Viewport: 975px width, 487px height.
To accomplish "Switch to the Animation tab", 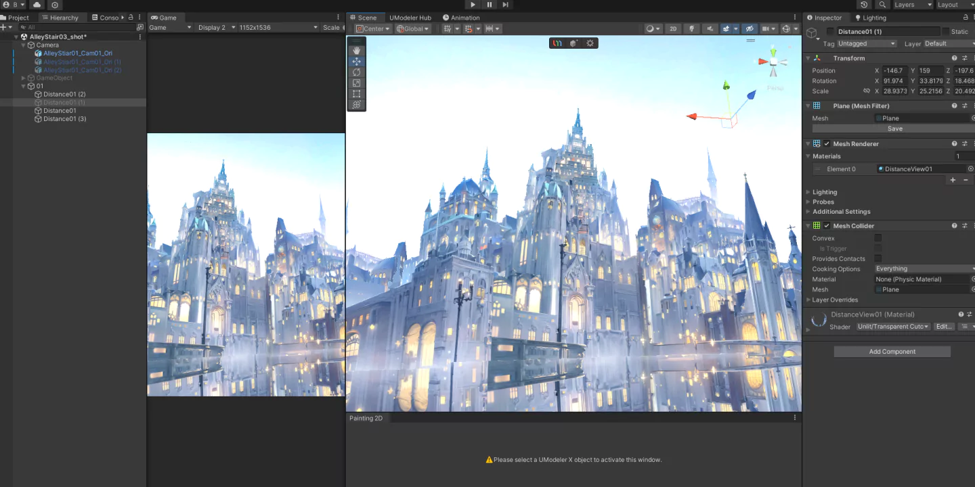I will pyautogui.click(x=461, y=18).
